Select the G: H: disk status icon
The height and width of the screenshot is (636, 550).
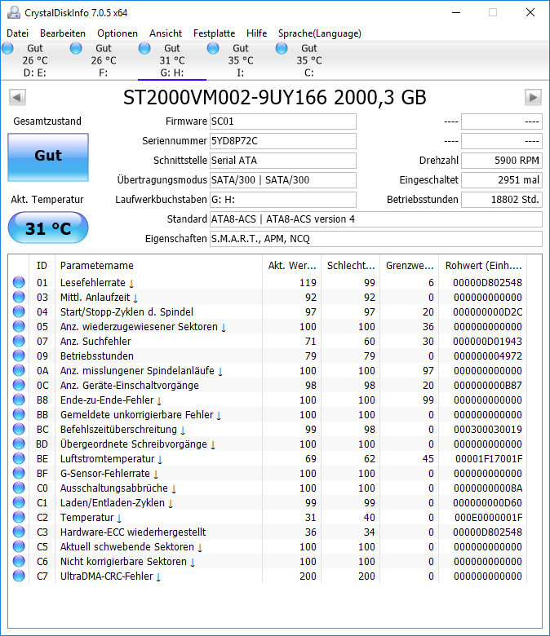144,49
